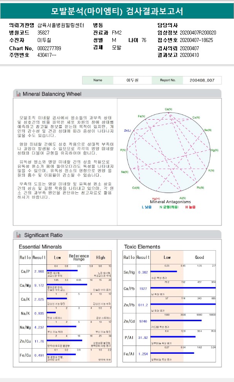
Task: Select Report No. value 200408_007
Action: point(202,80)
